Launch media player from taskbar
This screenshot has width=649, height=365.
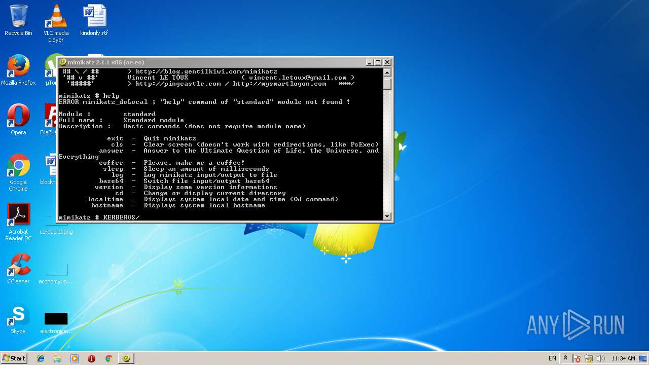coord(75,358)
